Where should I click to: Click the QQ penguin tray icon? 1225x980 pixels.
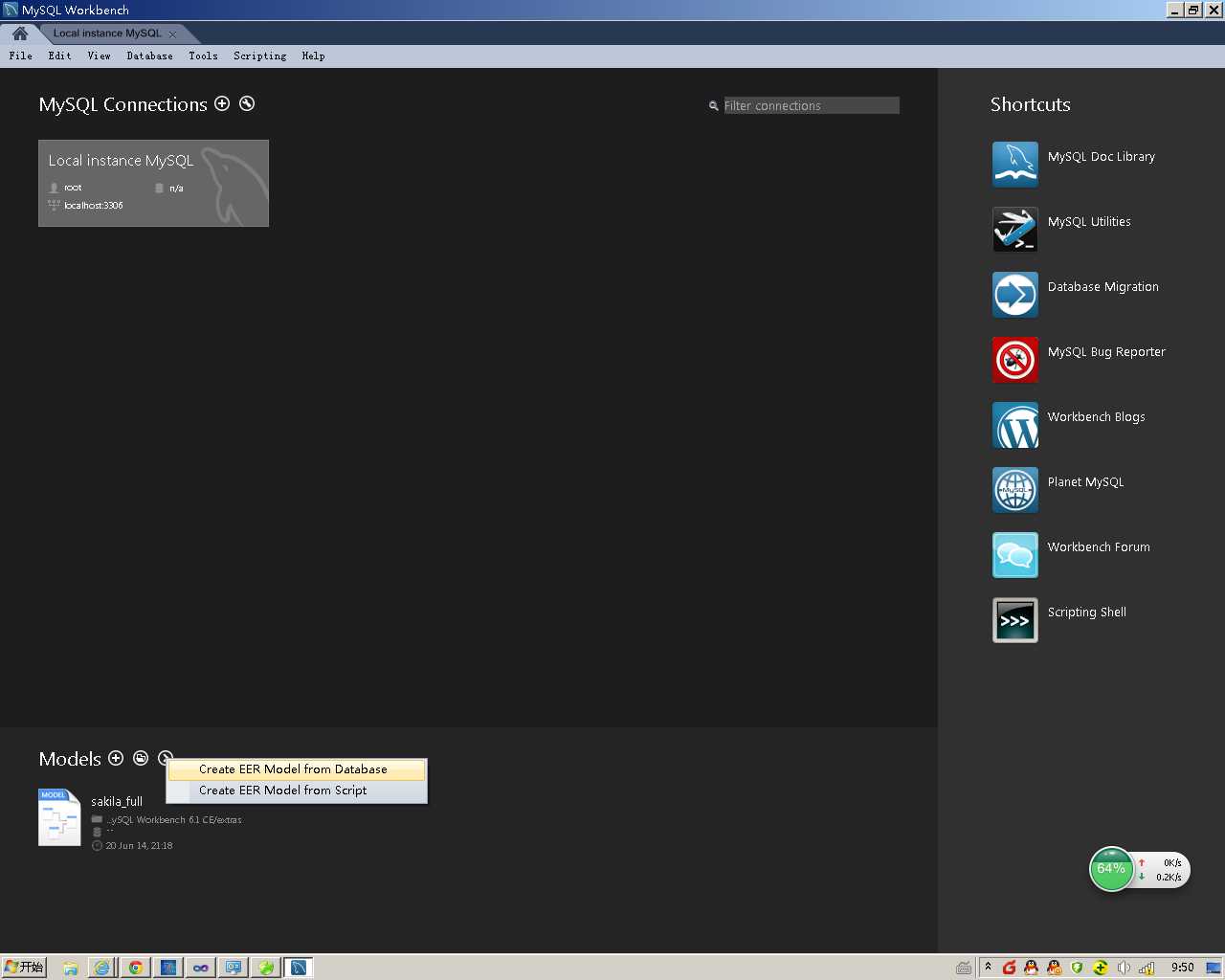tap(1032, 968)
